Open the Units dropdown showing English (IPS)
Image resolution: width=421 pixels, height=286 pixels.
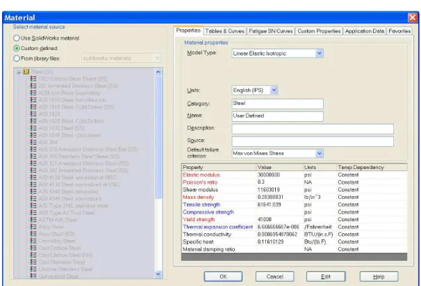coord(274,90)
